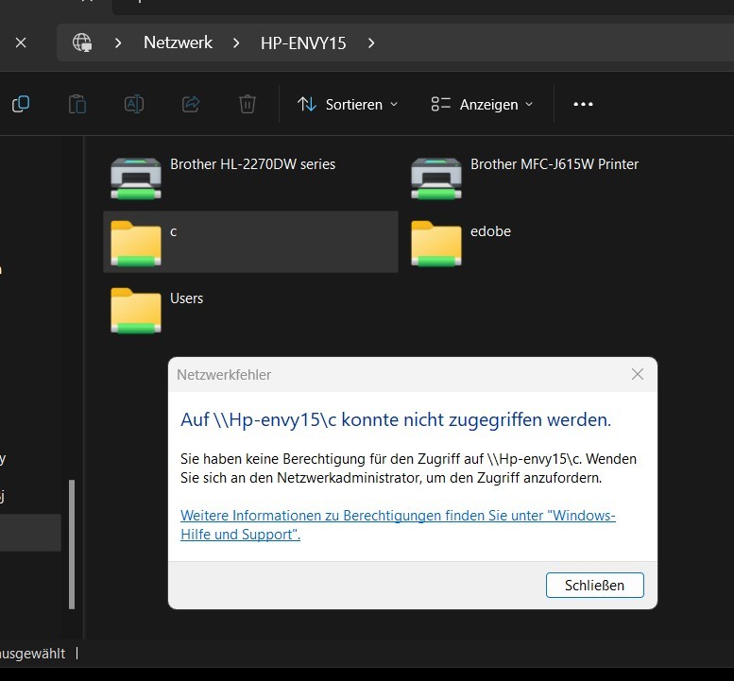The width and height of the screenshot is (734, 681).
Task: Open the Windows-Hilfe und Support permissions link
Action: [x=398, y=524]
